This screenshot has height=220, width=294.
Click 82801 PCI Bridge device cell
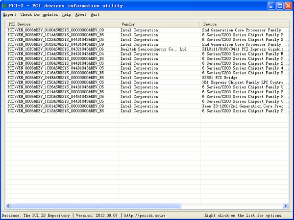220,78
